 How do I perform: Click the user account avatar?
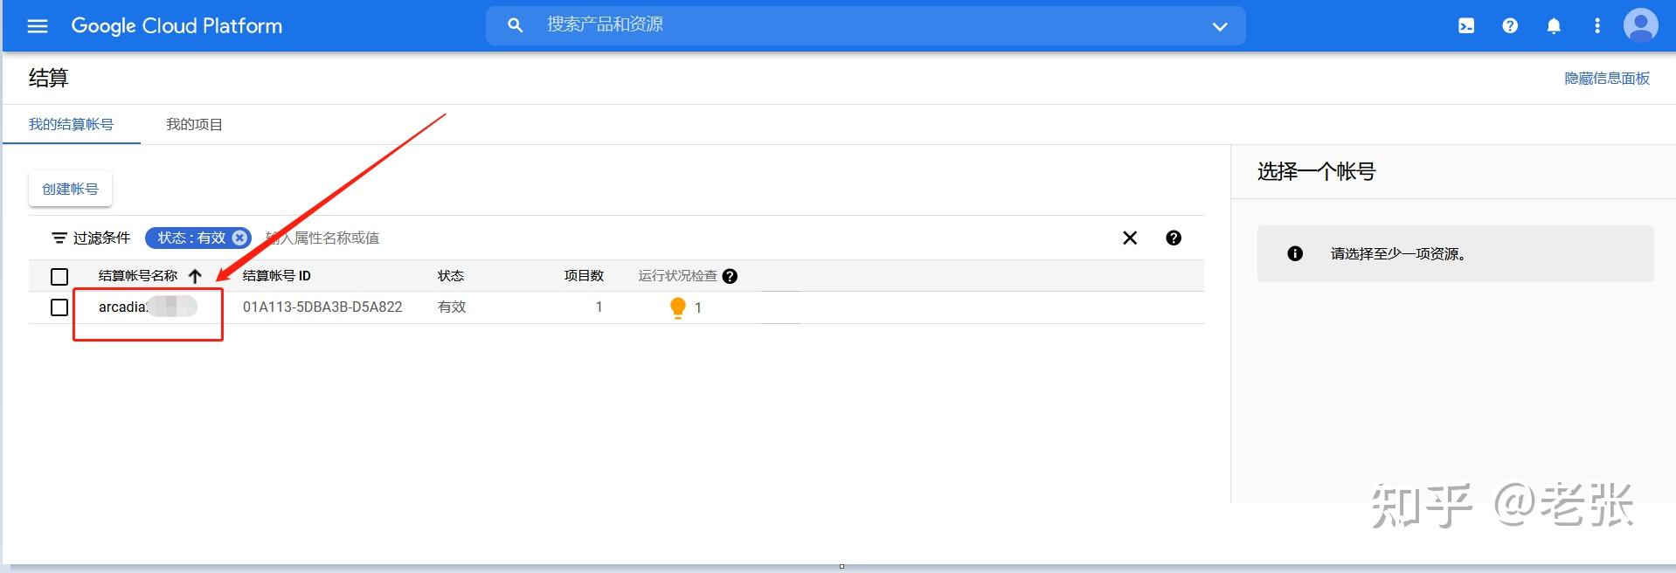[x=1640, y=25]
